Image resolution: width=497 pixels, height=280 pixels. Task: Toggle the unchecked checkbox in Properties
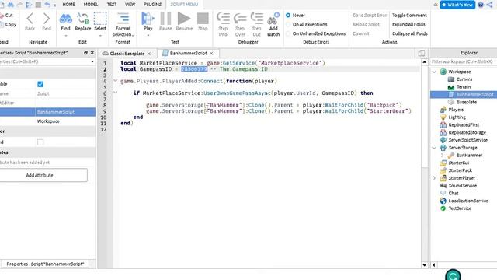point(40,142)
